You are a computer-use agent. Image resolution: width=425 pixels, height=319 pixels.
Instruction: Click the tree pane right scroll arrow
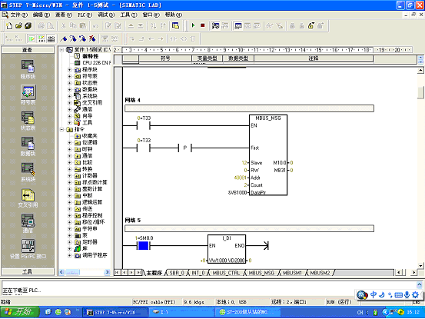click(108, 272)
